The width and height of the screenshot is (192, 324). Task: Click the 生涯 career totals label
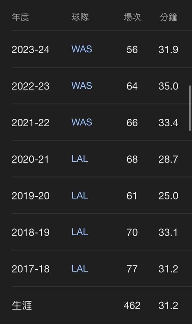click(22, 305)
